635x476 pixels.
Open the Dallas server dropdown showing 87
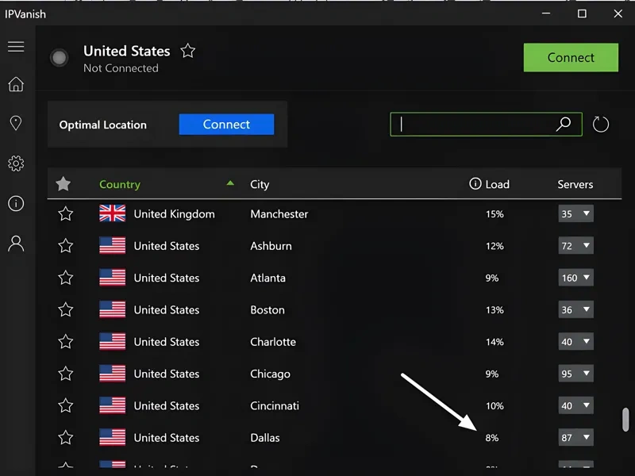(x=575, y=437)
